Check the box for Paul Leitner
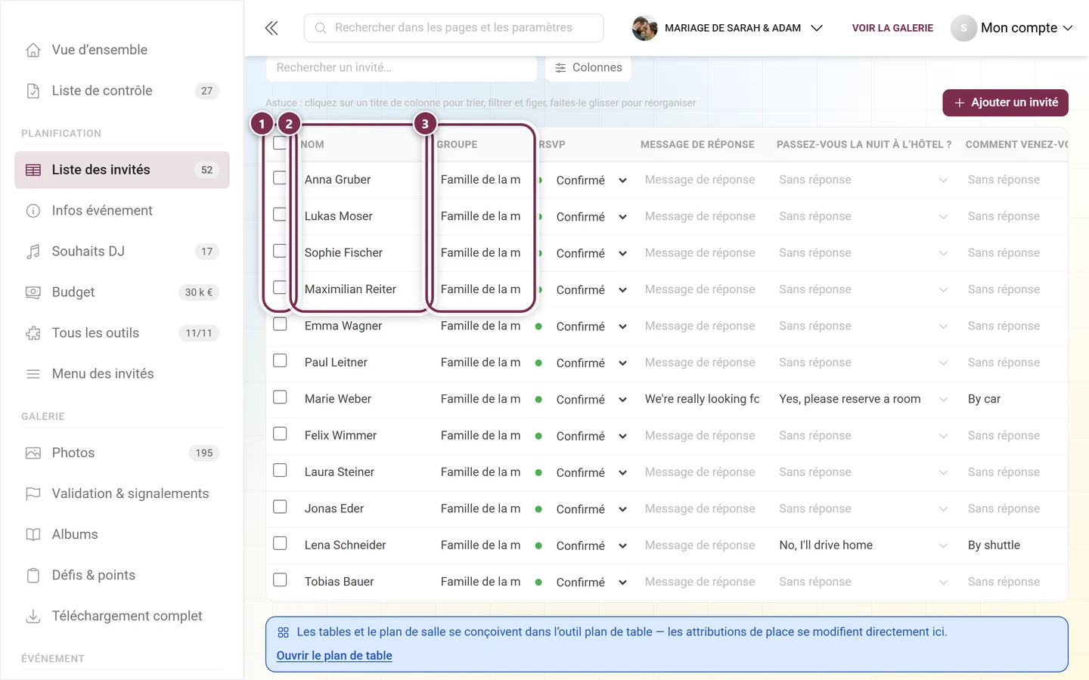This screenshot has width=1089, height=680. point(280,360)
